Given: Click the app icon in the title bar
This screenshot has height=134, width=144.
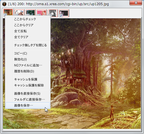Looking at the screenshot, I should tap(4, 4).
